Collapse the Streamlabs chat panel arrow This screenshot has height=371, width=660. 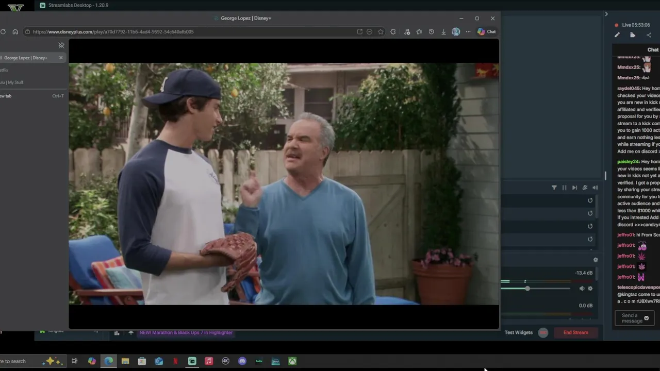pyautogui.click(x=606, y=14)
